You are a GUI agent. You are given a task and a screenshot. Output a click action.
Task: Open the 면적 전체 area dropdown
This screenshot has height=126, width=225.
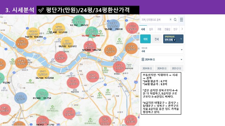[x=173, y=39]
